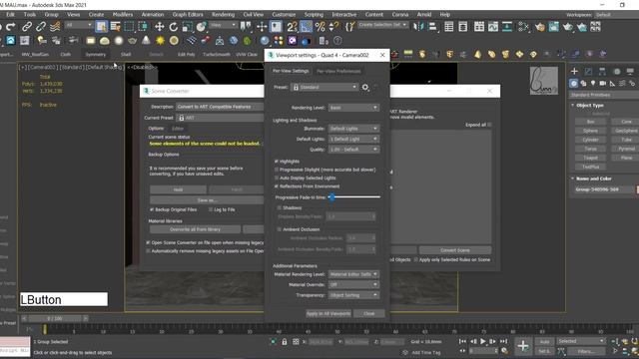This screenshot has width=639, height=359.
Task: Open Default Lights count dropdown
Action: coord(353,140)
